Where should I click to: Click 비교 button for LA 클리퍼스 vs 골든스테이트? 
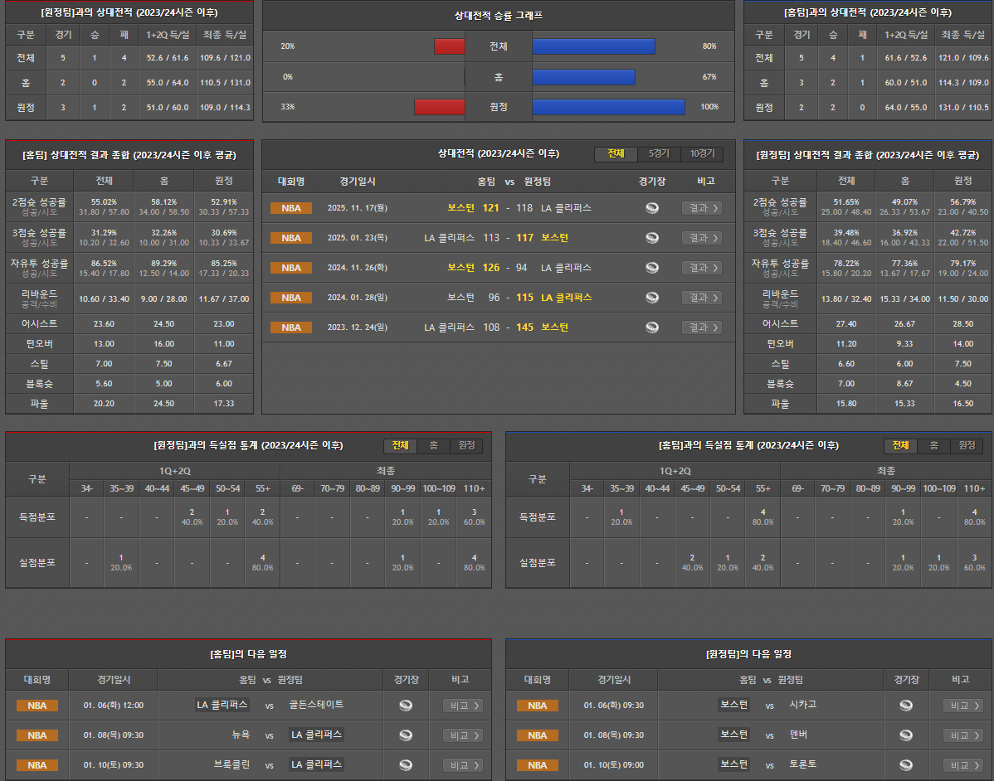click(x=462, y=706)
